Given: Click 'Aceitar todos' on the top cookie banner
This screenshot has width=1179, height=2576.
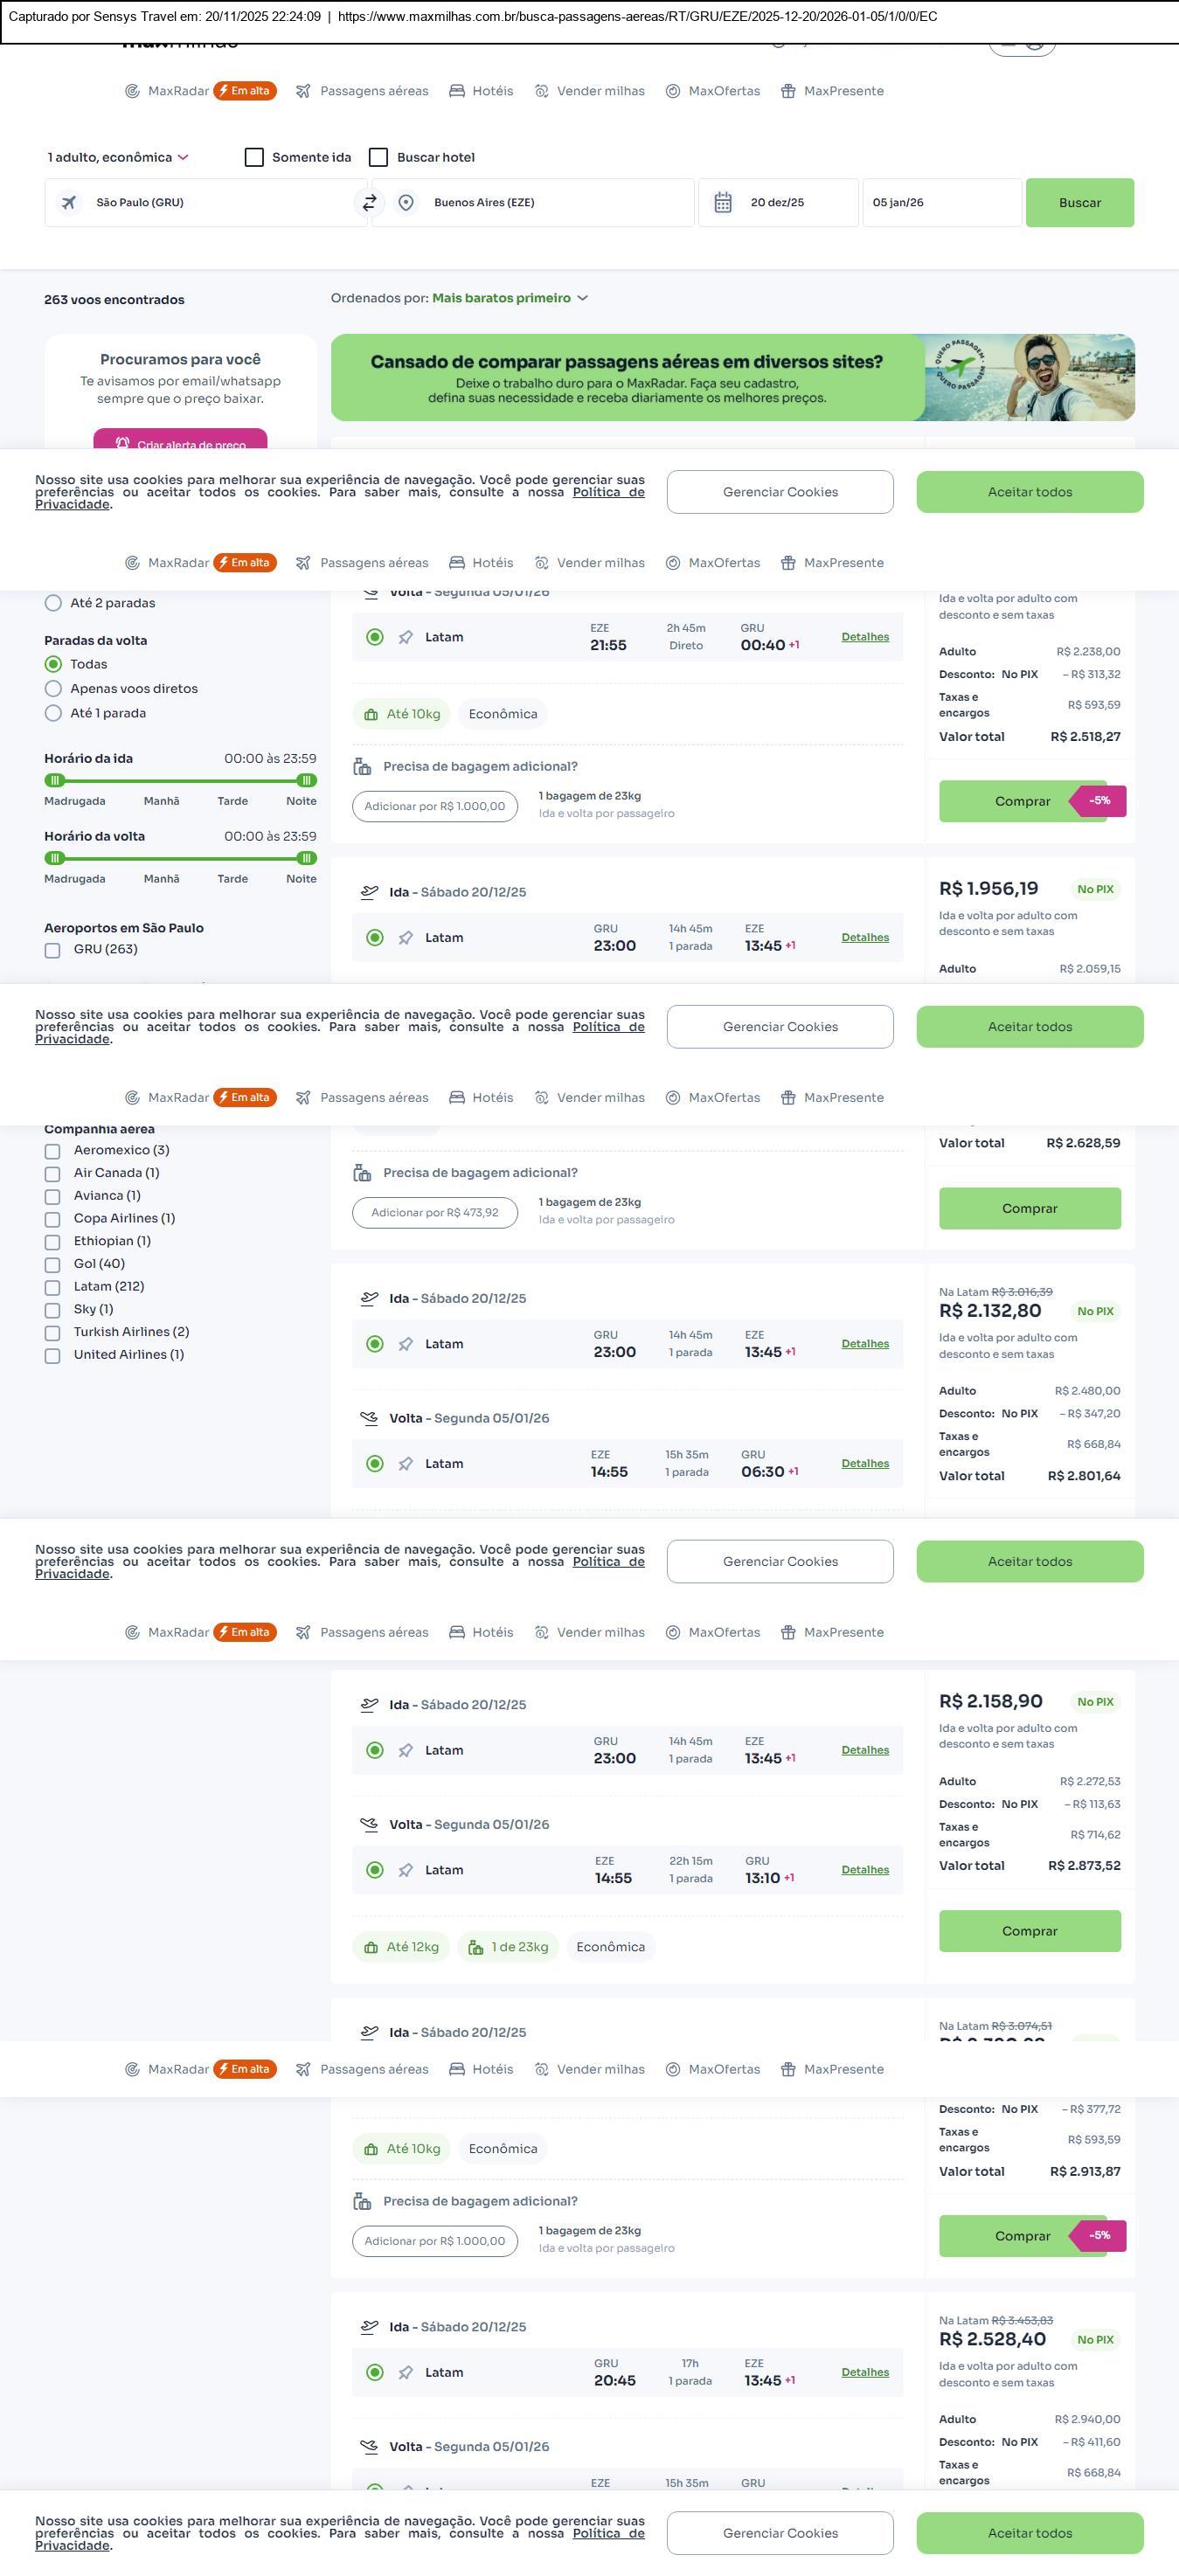Looking at the screenshot, I should click(x=1029, y=492).
